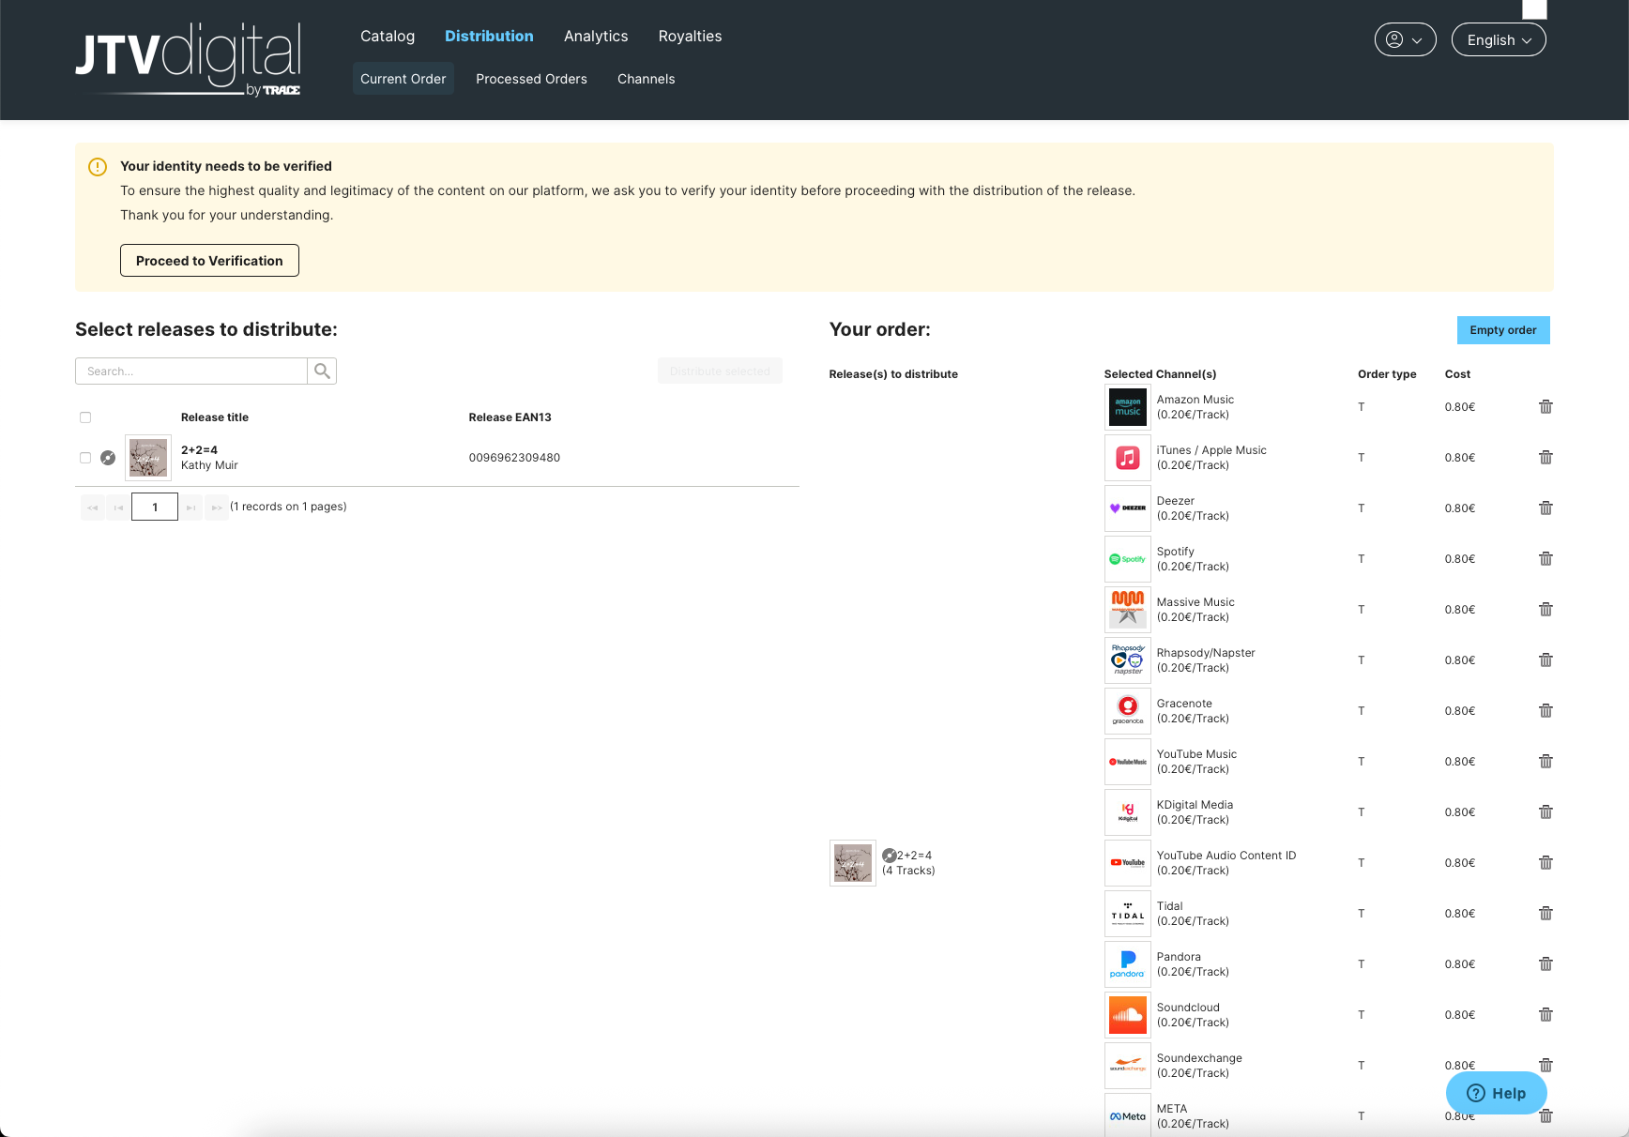Image resolution: width=1629 pixels, height=1137 pixels.
Task: Remove Spotify from order via trash icon
Action: click(1545, 559)
